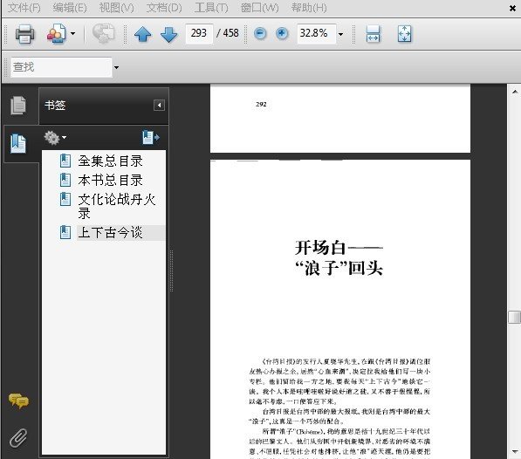Viewport: 521px width, 459px height.
Task: Close the document with the X button
Action: coord(512,9)
